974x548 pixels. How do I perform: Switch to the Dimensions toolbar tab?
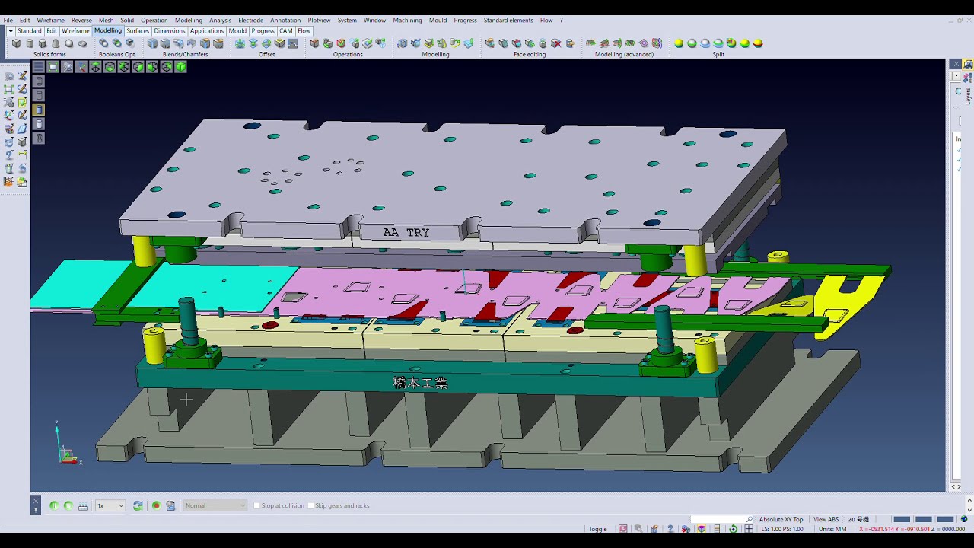point(170,31)
